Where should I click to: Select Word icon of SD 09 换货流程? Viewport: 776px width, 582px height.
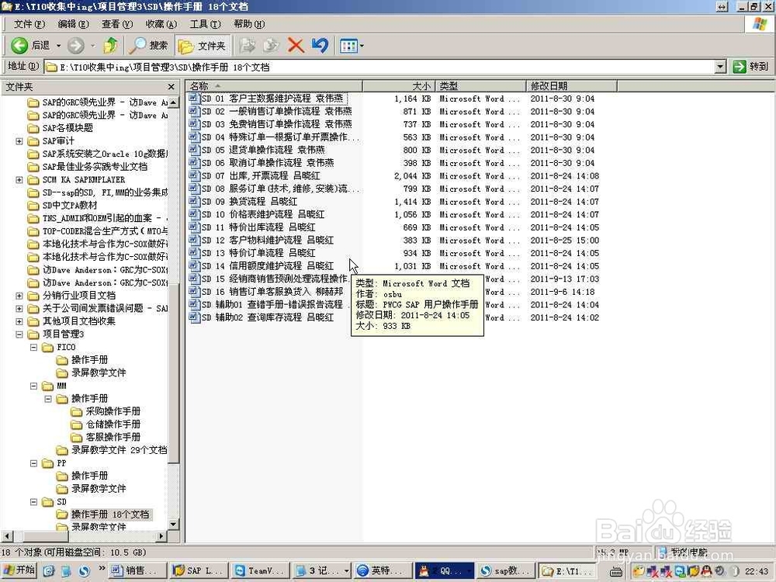tap(193, 201)
